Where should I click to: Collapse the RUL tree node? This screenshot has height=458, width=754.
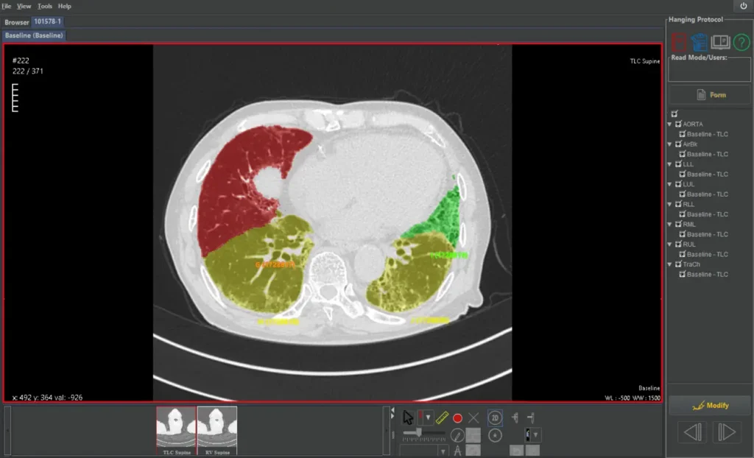click(x=669, y=244)
